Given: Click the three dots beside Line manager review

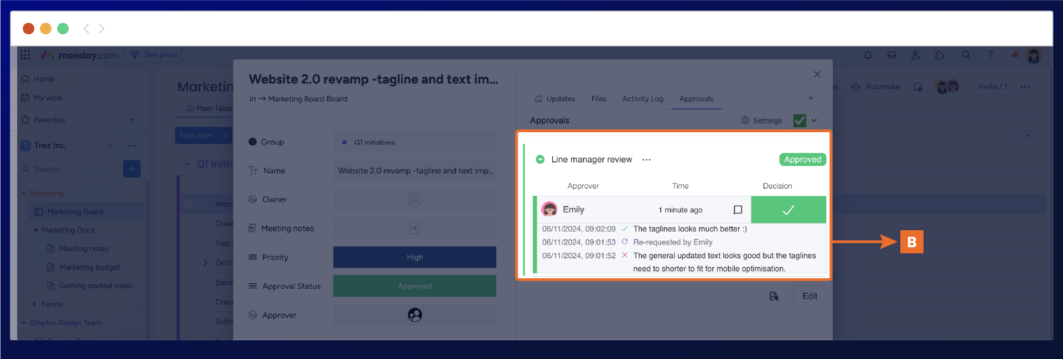Looking at the screenshot, I should click(x=646, y=160).
